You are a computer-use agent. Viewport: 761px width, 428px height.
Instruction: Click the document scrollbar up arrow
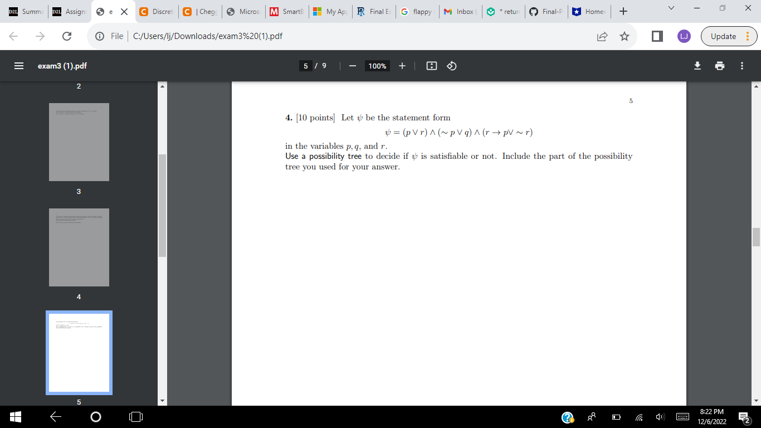click(x=756, y=86)
